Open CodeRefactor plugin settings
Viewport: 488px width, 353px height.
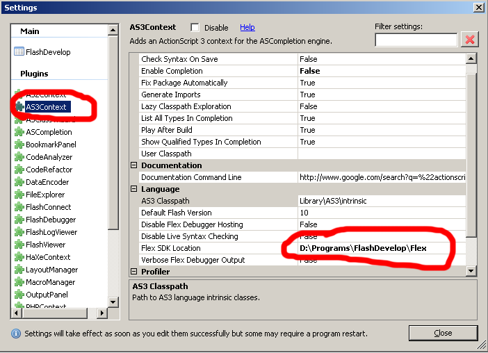[49, 170]
